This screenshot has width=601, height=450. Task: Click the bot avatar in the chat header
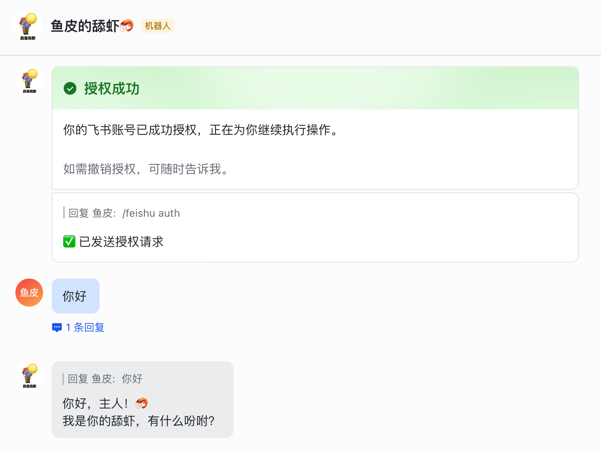[28, 26]
